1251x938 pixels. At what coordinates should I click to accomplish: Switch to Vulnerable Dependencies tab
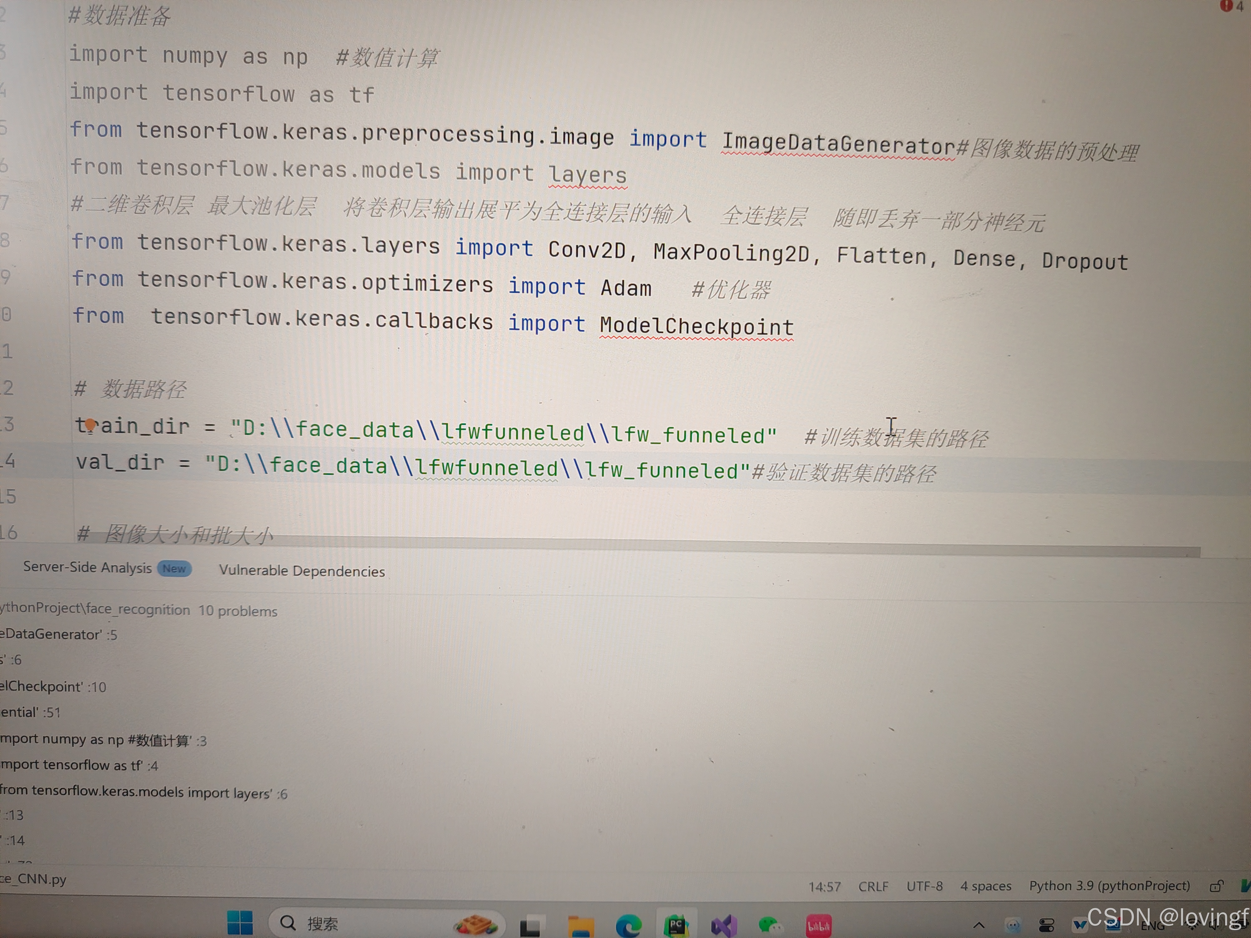pos(302,571)
